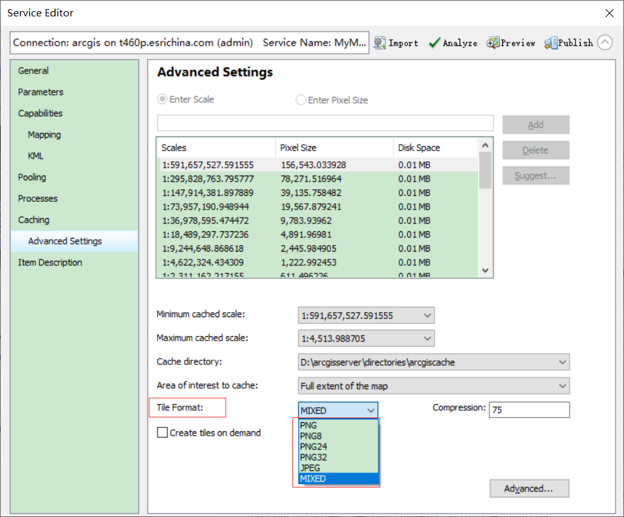Click the Suggest... button
This screenshot has height=517, width=624.
(536, 176)
